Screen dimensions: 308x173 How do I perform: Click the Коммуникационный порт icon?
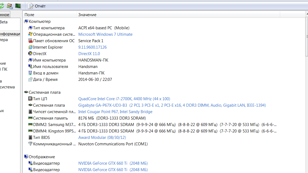coord(30,144)
